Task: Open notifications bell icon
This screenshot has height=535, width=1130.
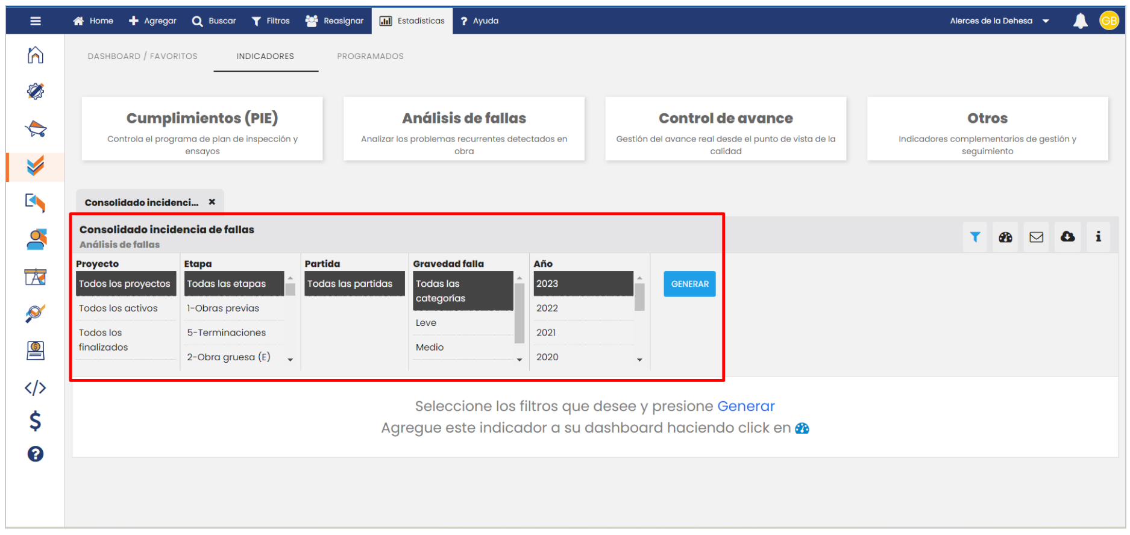Action: tap(1080, 21)
